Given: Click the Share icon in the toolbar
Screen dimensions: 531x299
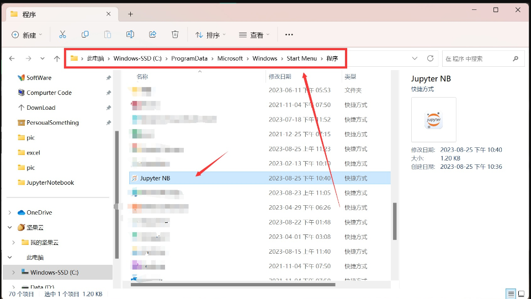Looking at the screenshot, I should coord(153,35).
